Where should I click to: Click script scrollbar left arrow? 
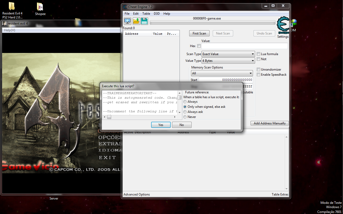tap(105, 117)
